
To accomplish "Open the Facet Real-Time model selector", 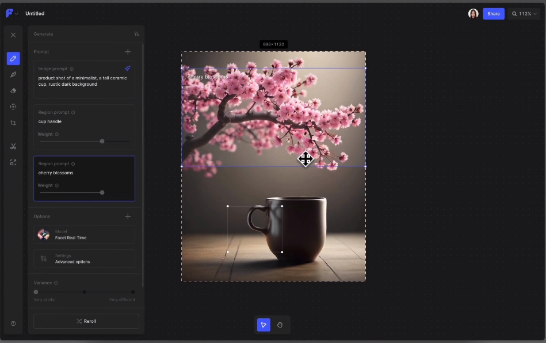I will [x=85, y=234].
